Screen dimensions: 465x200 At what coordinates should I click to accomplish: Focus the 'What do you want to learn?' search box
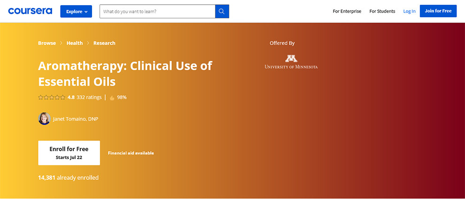tap(157, 11)
